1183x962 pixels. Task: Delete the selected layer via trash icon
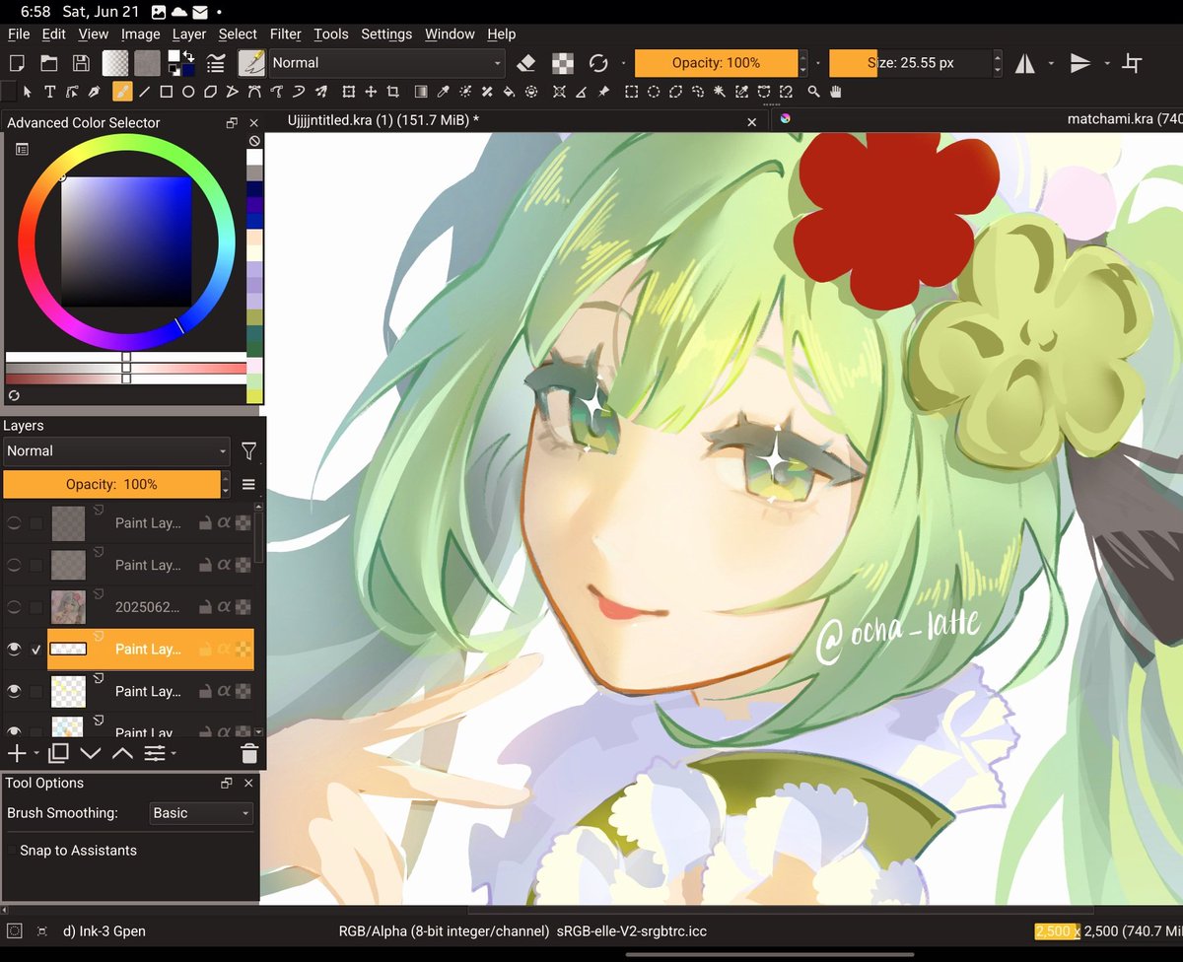tap(249, 753)
